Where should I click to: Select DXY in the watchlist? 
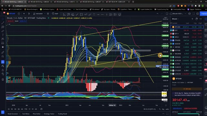[x=187, y=30]
